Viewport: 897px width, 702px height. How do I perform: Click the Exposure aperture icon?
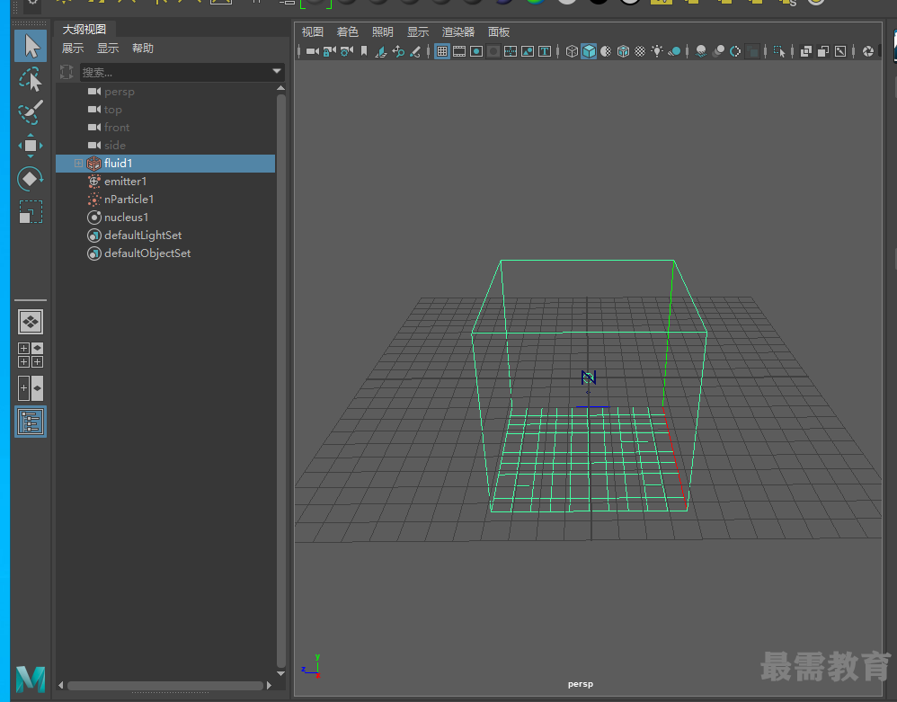pos(868,51)
